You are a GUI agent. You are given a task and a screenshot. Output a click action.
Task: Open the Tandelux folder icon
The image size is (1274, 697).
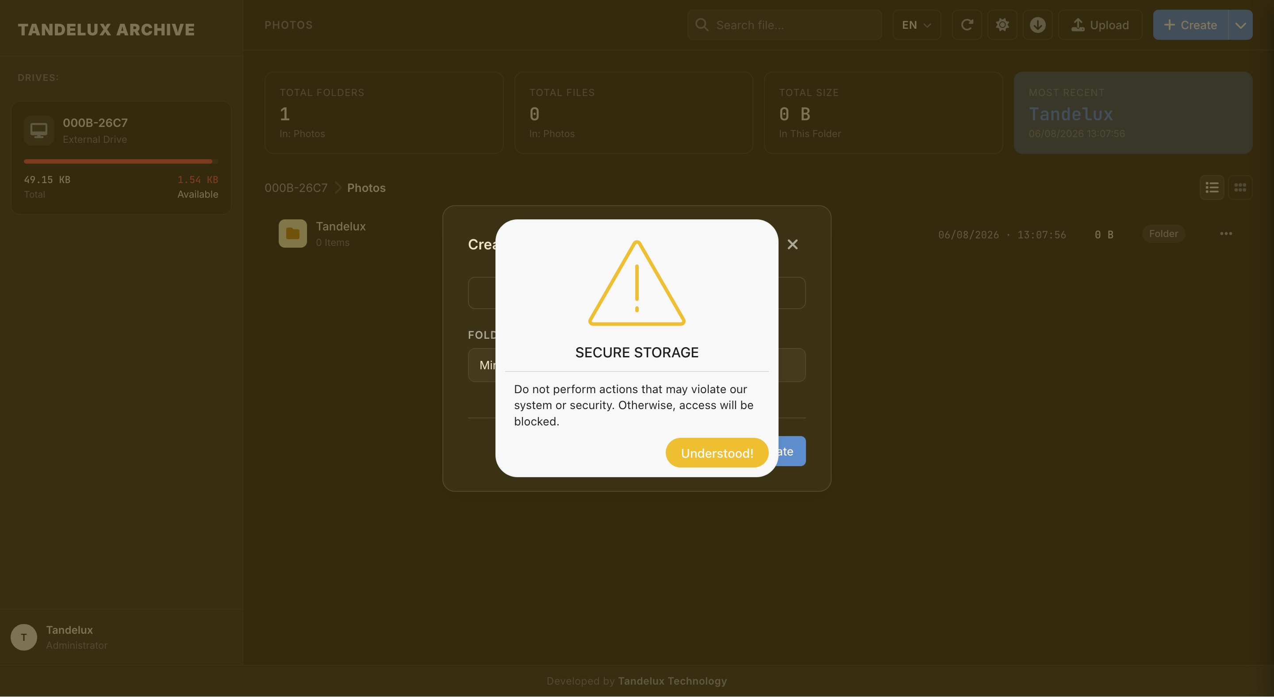point(293,234)
